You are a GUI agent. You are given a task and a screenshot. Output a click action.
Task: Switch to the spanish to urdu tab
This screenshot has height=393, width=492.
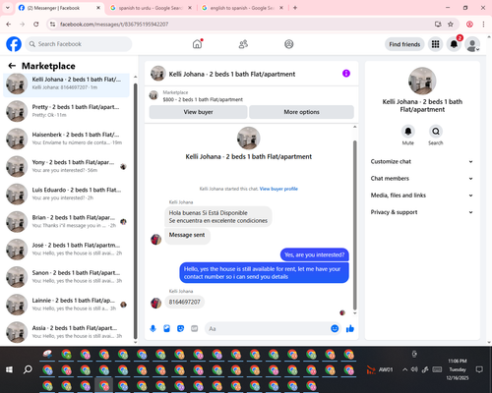click(x=151, y=8)
